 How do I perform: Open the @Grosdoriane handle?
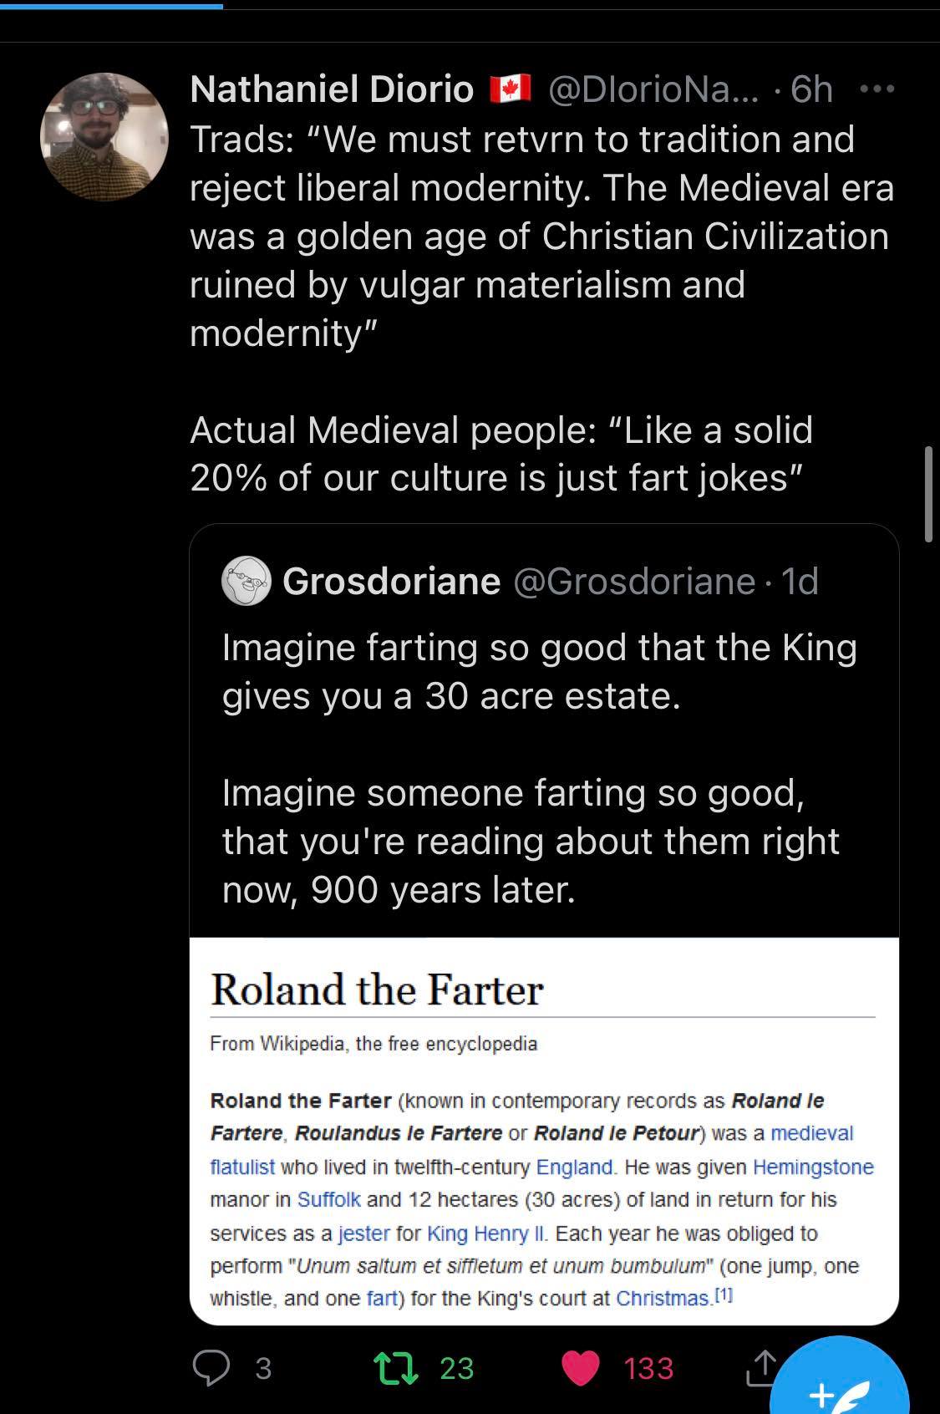coord(634,581)
